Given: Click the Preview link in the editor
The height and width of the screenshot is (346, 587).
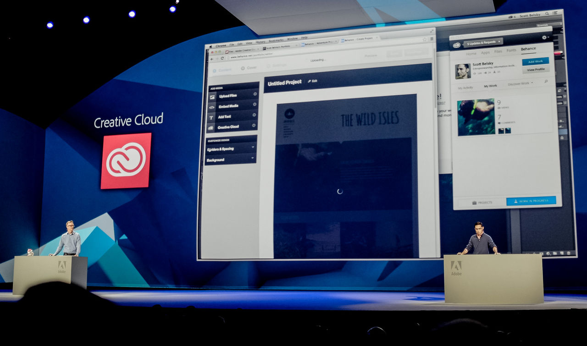Looking at the screenshot, I should 371,55.
